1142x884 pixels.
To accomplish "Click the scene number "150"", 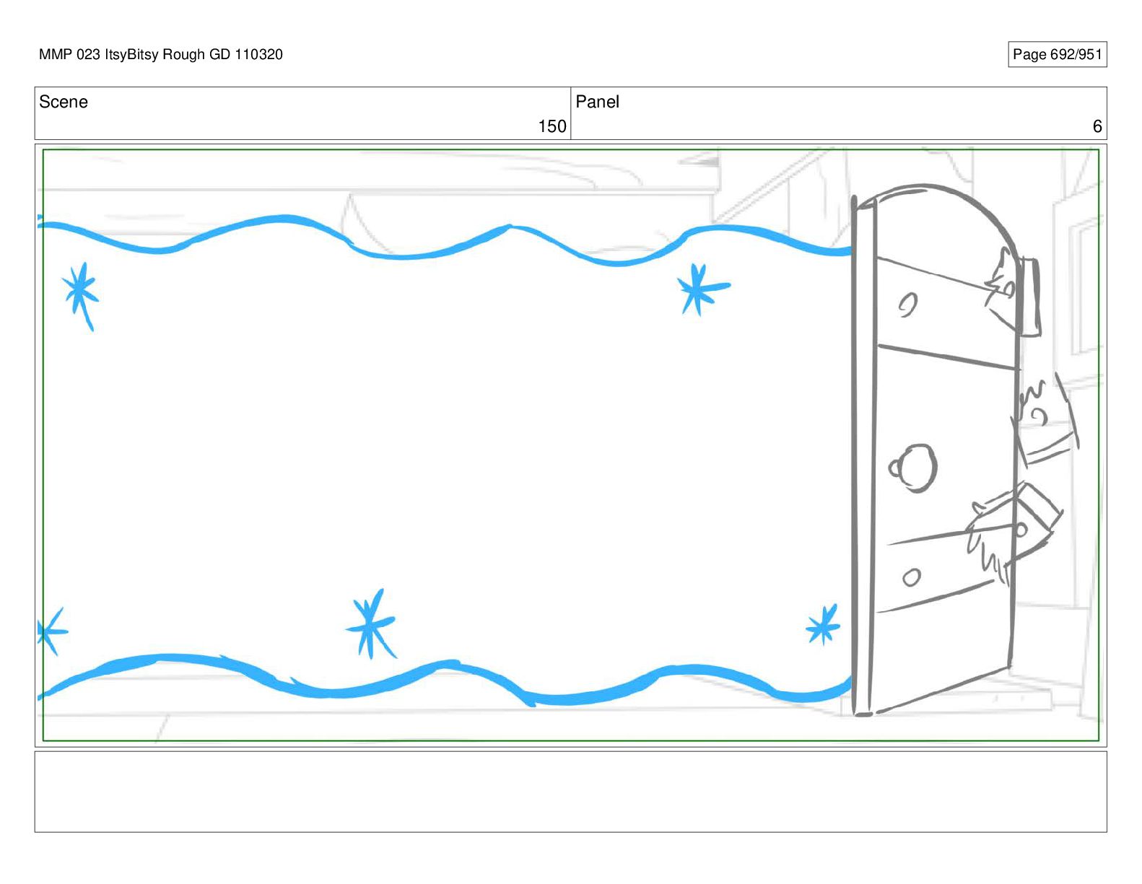I will (552, 126).
